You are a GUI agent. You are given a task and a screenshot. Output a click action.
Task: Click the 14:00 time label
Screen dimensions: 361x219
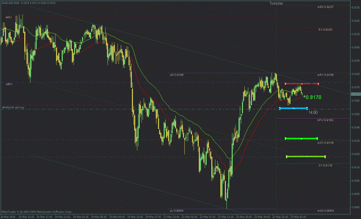(313, 112)
